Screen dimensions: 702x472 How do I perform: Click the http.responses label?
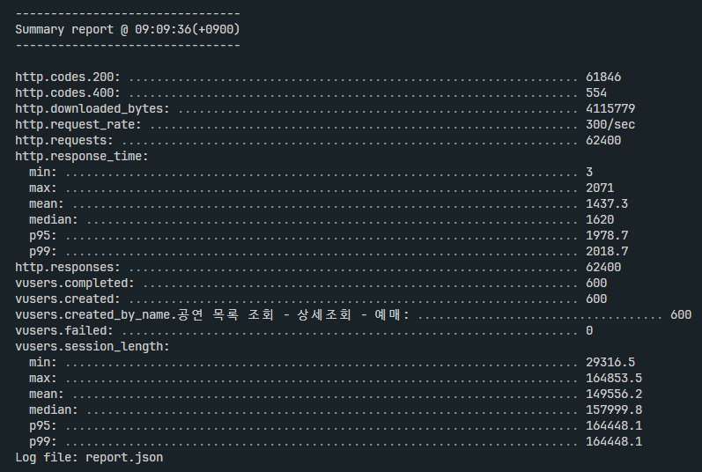tap(68, 267)
